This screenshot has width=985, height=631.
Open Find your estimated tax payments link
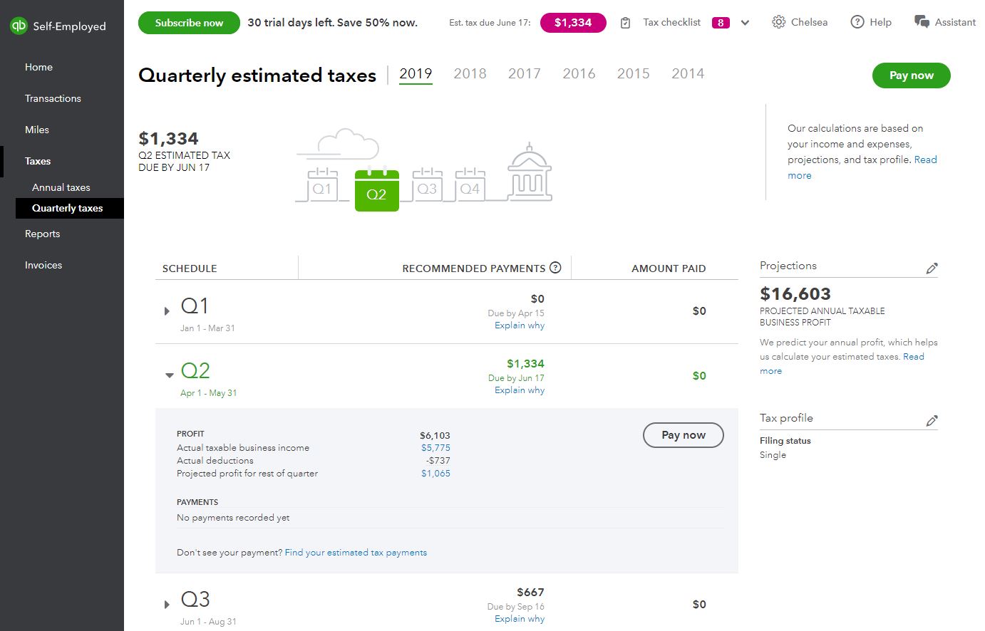tap(355, 552)
